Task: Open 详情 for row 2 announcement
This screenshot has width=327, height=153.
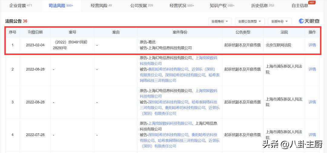Action: point(312,69)
